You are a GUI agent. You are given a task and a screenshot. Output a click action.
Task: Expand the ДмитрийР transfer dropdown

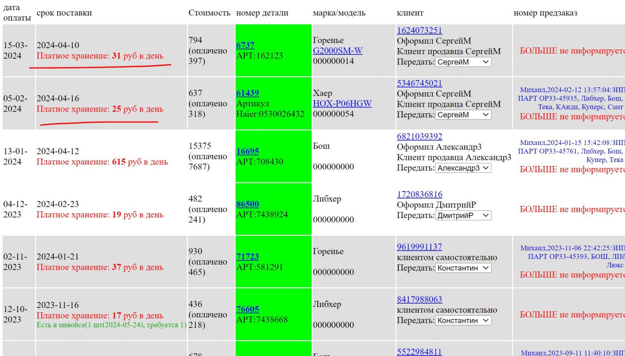pos(463,216)
